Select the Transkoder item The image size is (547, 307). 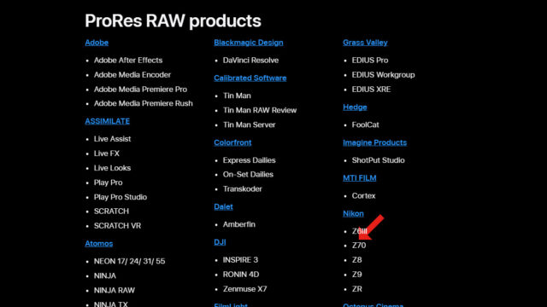pyautogui.click(x=242, y=189)
